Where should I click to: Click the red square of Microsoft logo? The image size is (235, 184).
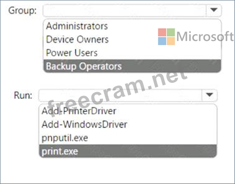[x=162, y=32]
